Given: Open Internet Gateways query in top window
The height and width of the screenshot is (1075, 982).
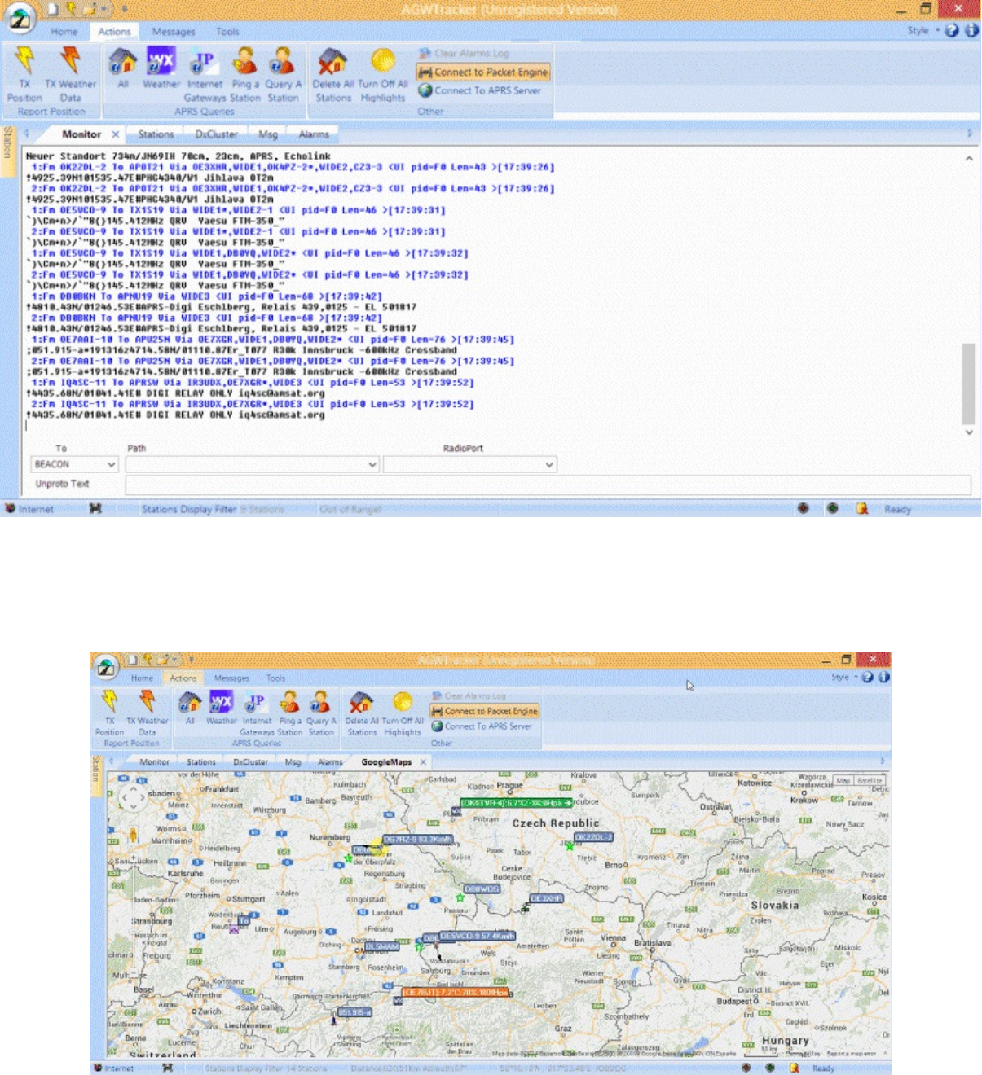Looking at the screenshot, I should (204, 61).
